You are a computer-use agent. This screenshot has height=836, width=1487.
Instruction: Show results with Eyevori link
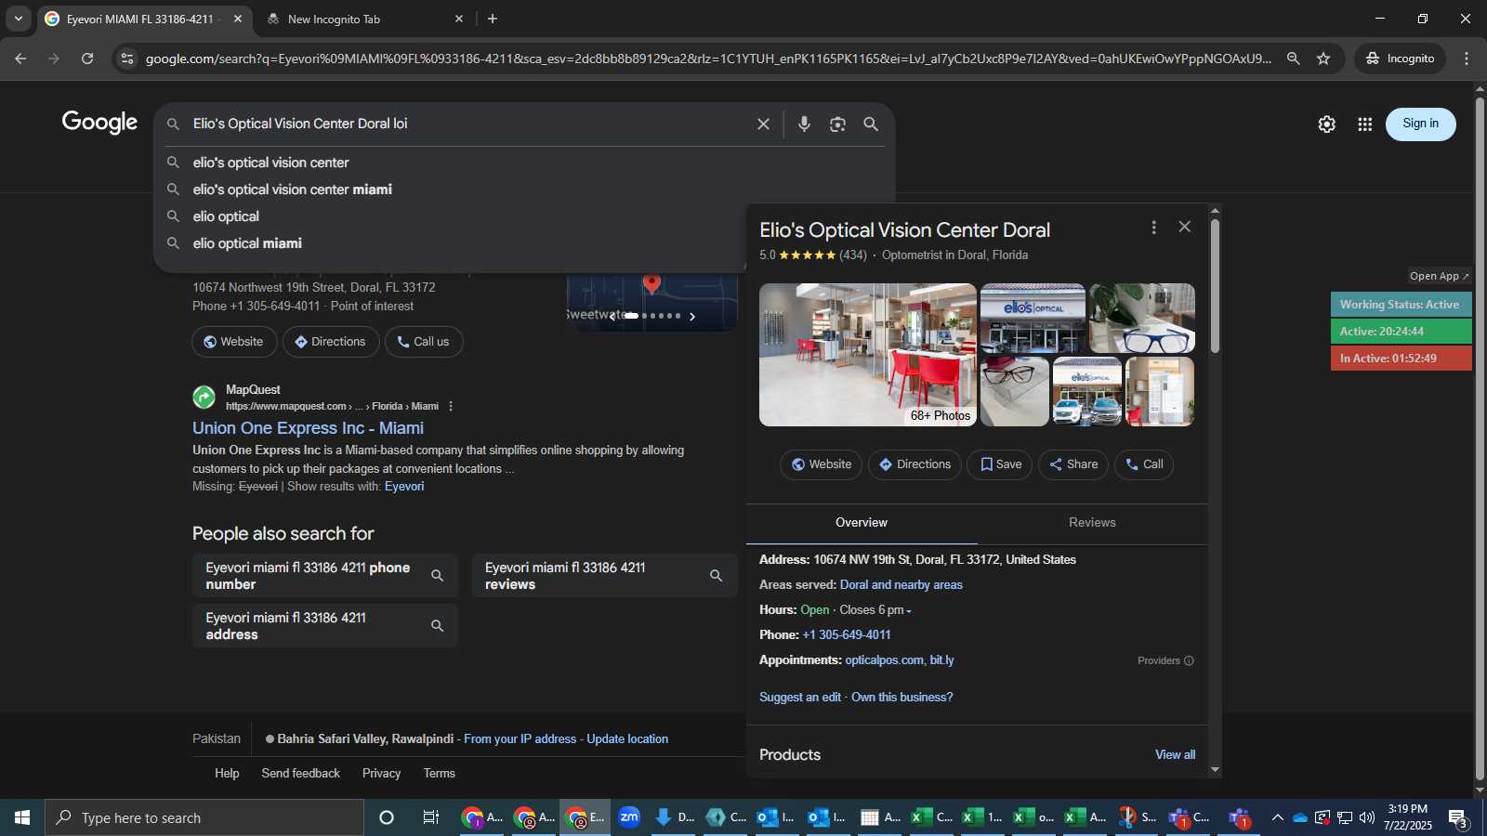(x=404, y=487)
